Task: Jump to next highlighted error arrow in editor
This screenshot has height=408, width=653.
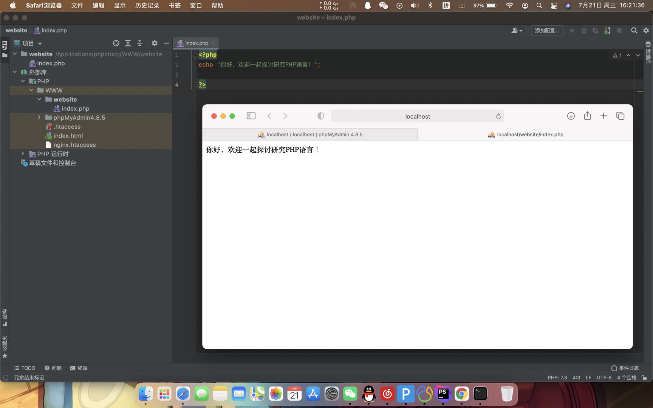Action: 638,55
